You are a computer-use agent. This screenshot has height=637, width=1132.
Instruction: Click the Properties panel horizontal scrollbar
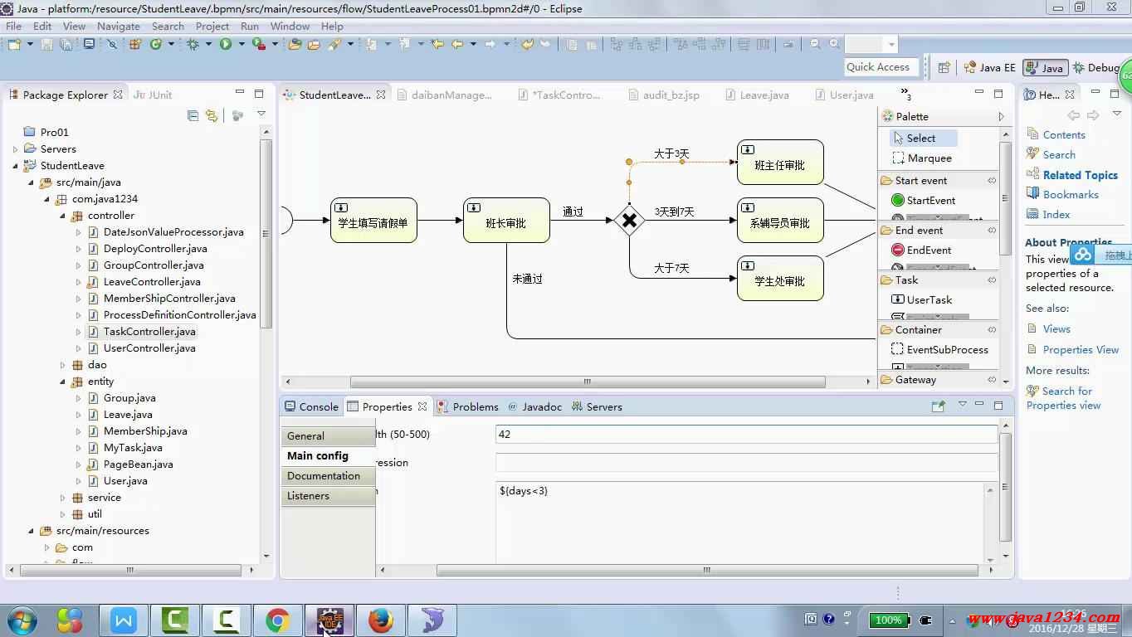point(706,570)
